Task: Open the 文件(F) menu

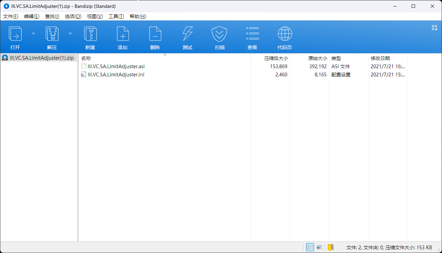Action: [x=11, y=16]
